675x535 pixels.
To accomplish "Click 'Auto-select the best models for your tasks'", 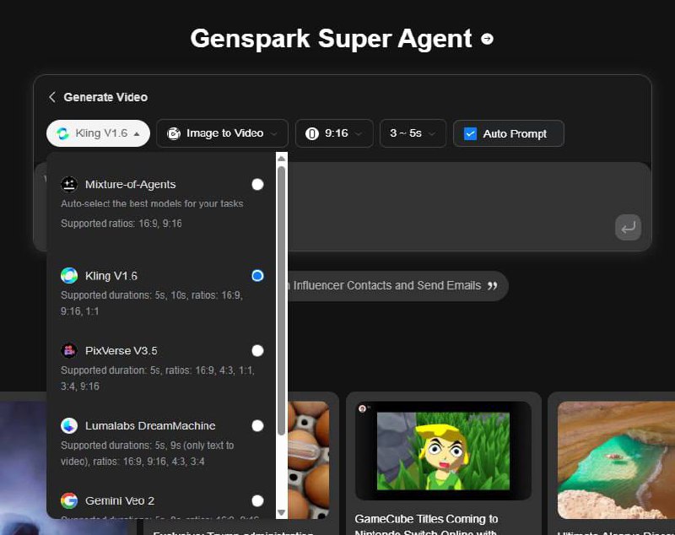I will tap(152, 203).
